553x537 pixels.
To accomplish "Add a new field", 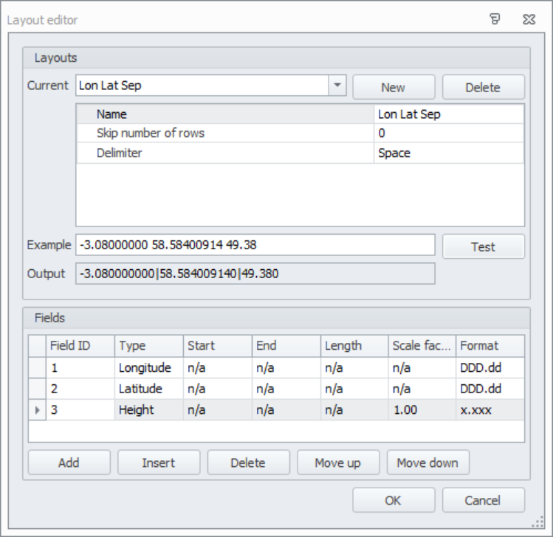I will click(69, 462).
